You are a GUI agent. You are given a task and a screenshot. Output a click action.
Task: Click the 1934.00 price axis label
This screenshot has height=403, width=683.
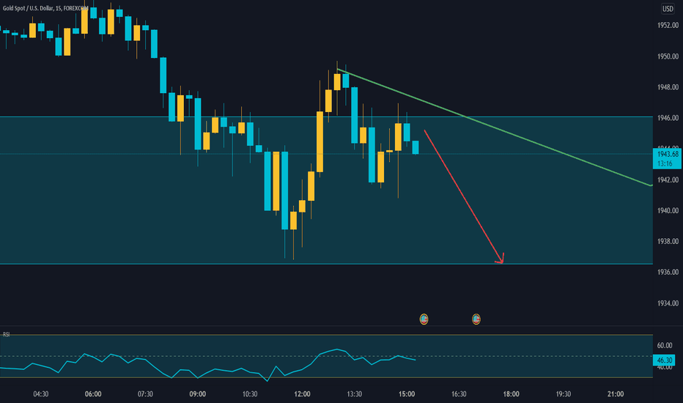(x=668, y=303)
